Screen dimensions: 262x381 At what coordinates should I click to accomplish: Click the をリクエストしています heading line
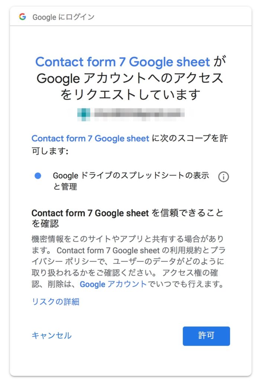(x=130, y=95)
